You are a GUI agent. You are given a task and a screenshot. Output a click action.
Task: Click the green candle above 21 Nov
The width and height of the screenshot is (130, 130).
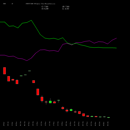click(71, 110)
